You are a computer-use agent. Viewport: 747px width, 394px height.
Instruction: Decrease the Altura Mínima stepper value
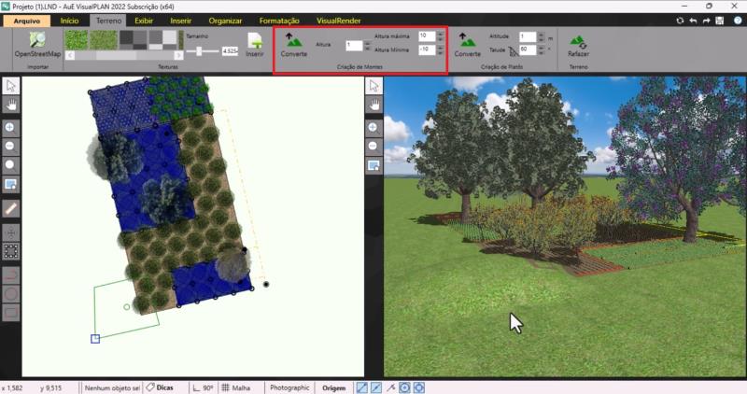tap(440, 52)
